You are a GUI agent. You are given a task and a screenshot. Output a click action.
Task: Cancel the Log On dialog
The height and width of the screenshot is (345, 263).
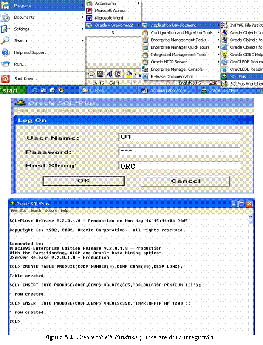point(186,181)
